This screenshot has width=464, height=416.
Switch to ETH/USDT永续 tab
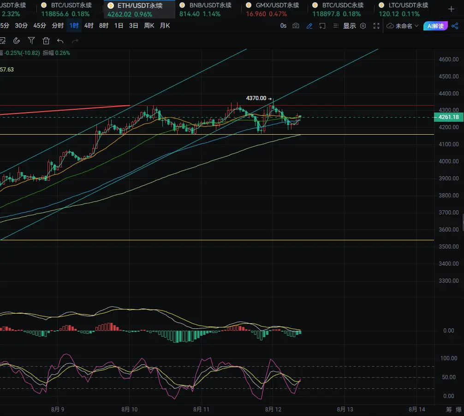(x=139, y=10)
